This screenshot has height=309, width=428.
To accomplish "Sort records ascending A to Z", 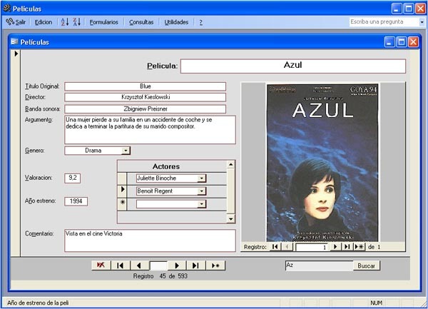I will point(65,22).
